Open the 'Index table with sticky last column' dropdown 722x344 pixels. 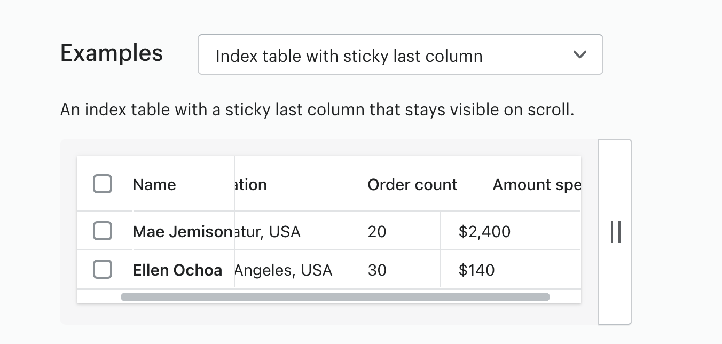(x=400, y=55)
